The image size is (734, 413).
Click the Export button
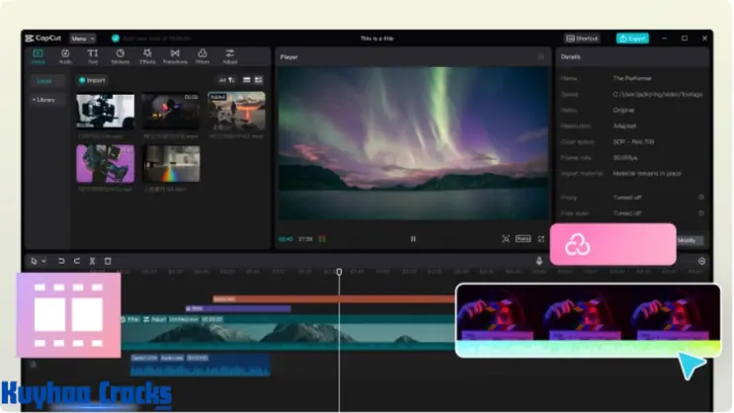(632, 39)
